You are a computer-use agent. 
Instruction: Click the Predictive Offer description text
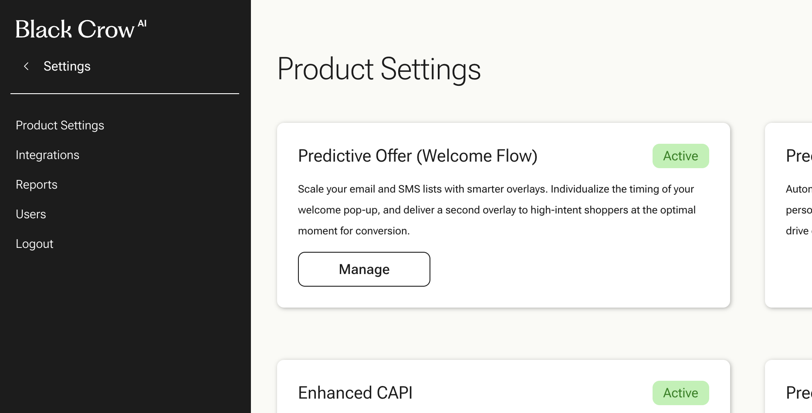click(497, 210)
